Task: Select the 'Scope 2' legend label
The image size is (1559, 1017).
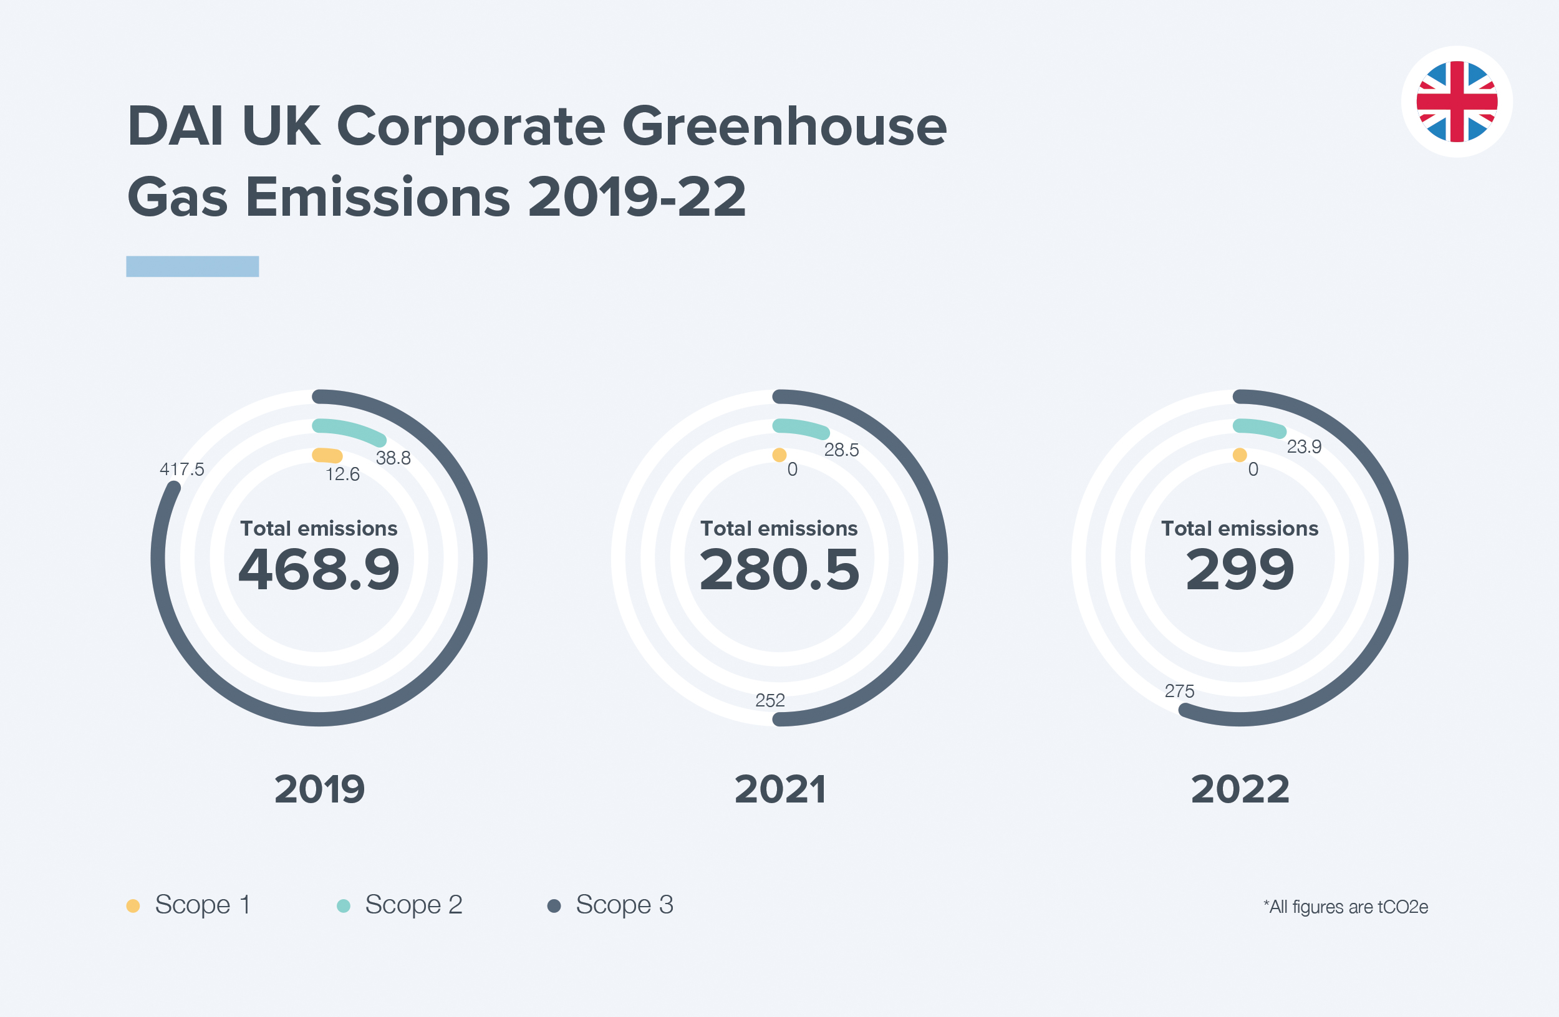Action: coord(414,904)
